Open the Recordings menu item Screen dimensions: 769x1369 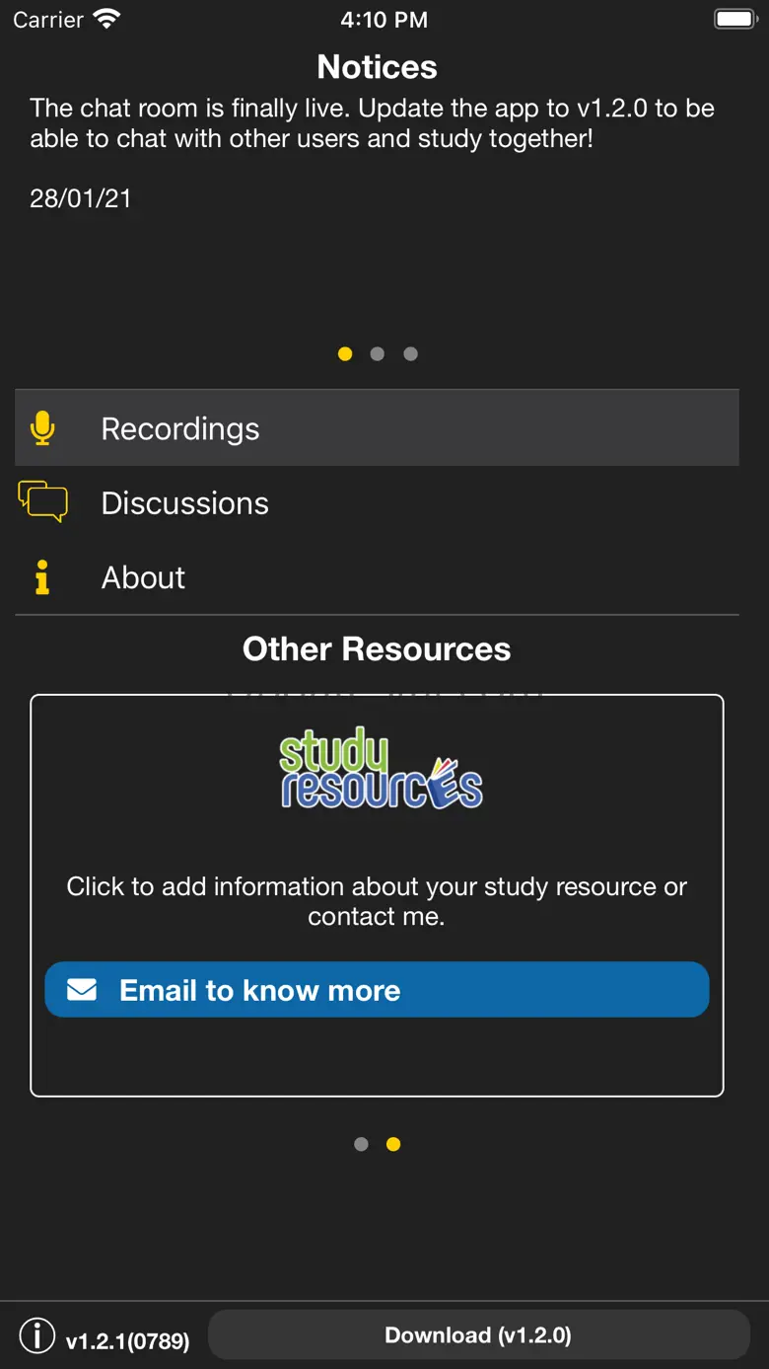point(180,428)
